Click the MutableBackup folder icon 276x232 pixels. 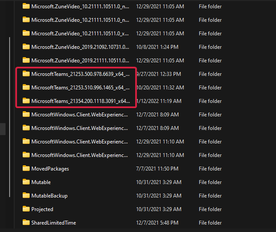pos(26,195)
